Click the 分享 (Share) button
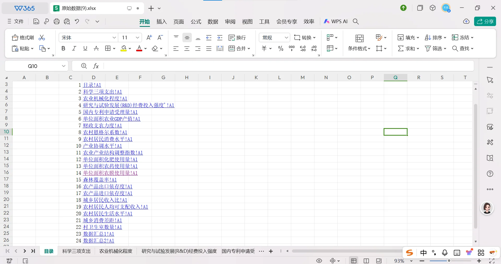 coord(485,21)
